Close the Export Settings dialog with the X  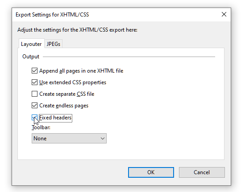pos(224,14)
